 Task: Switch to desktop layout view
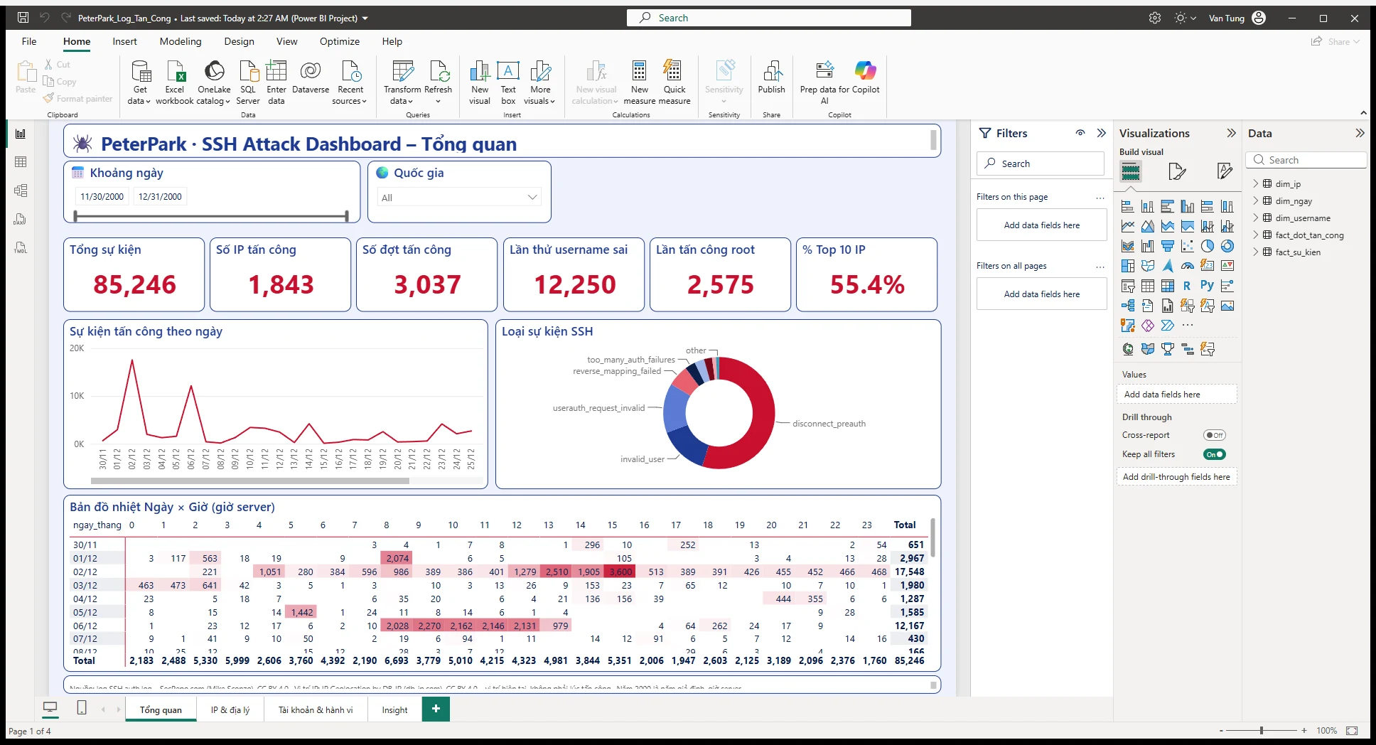click(50, 708)
